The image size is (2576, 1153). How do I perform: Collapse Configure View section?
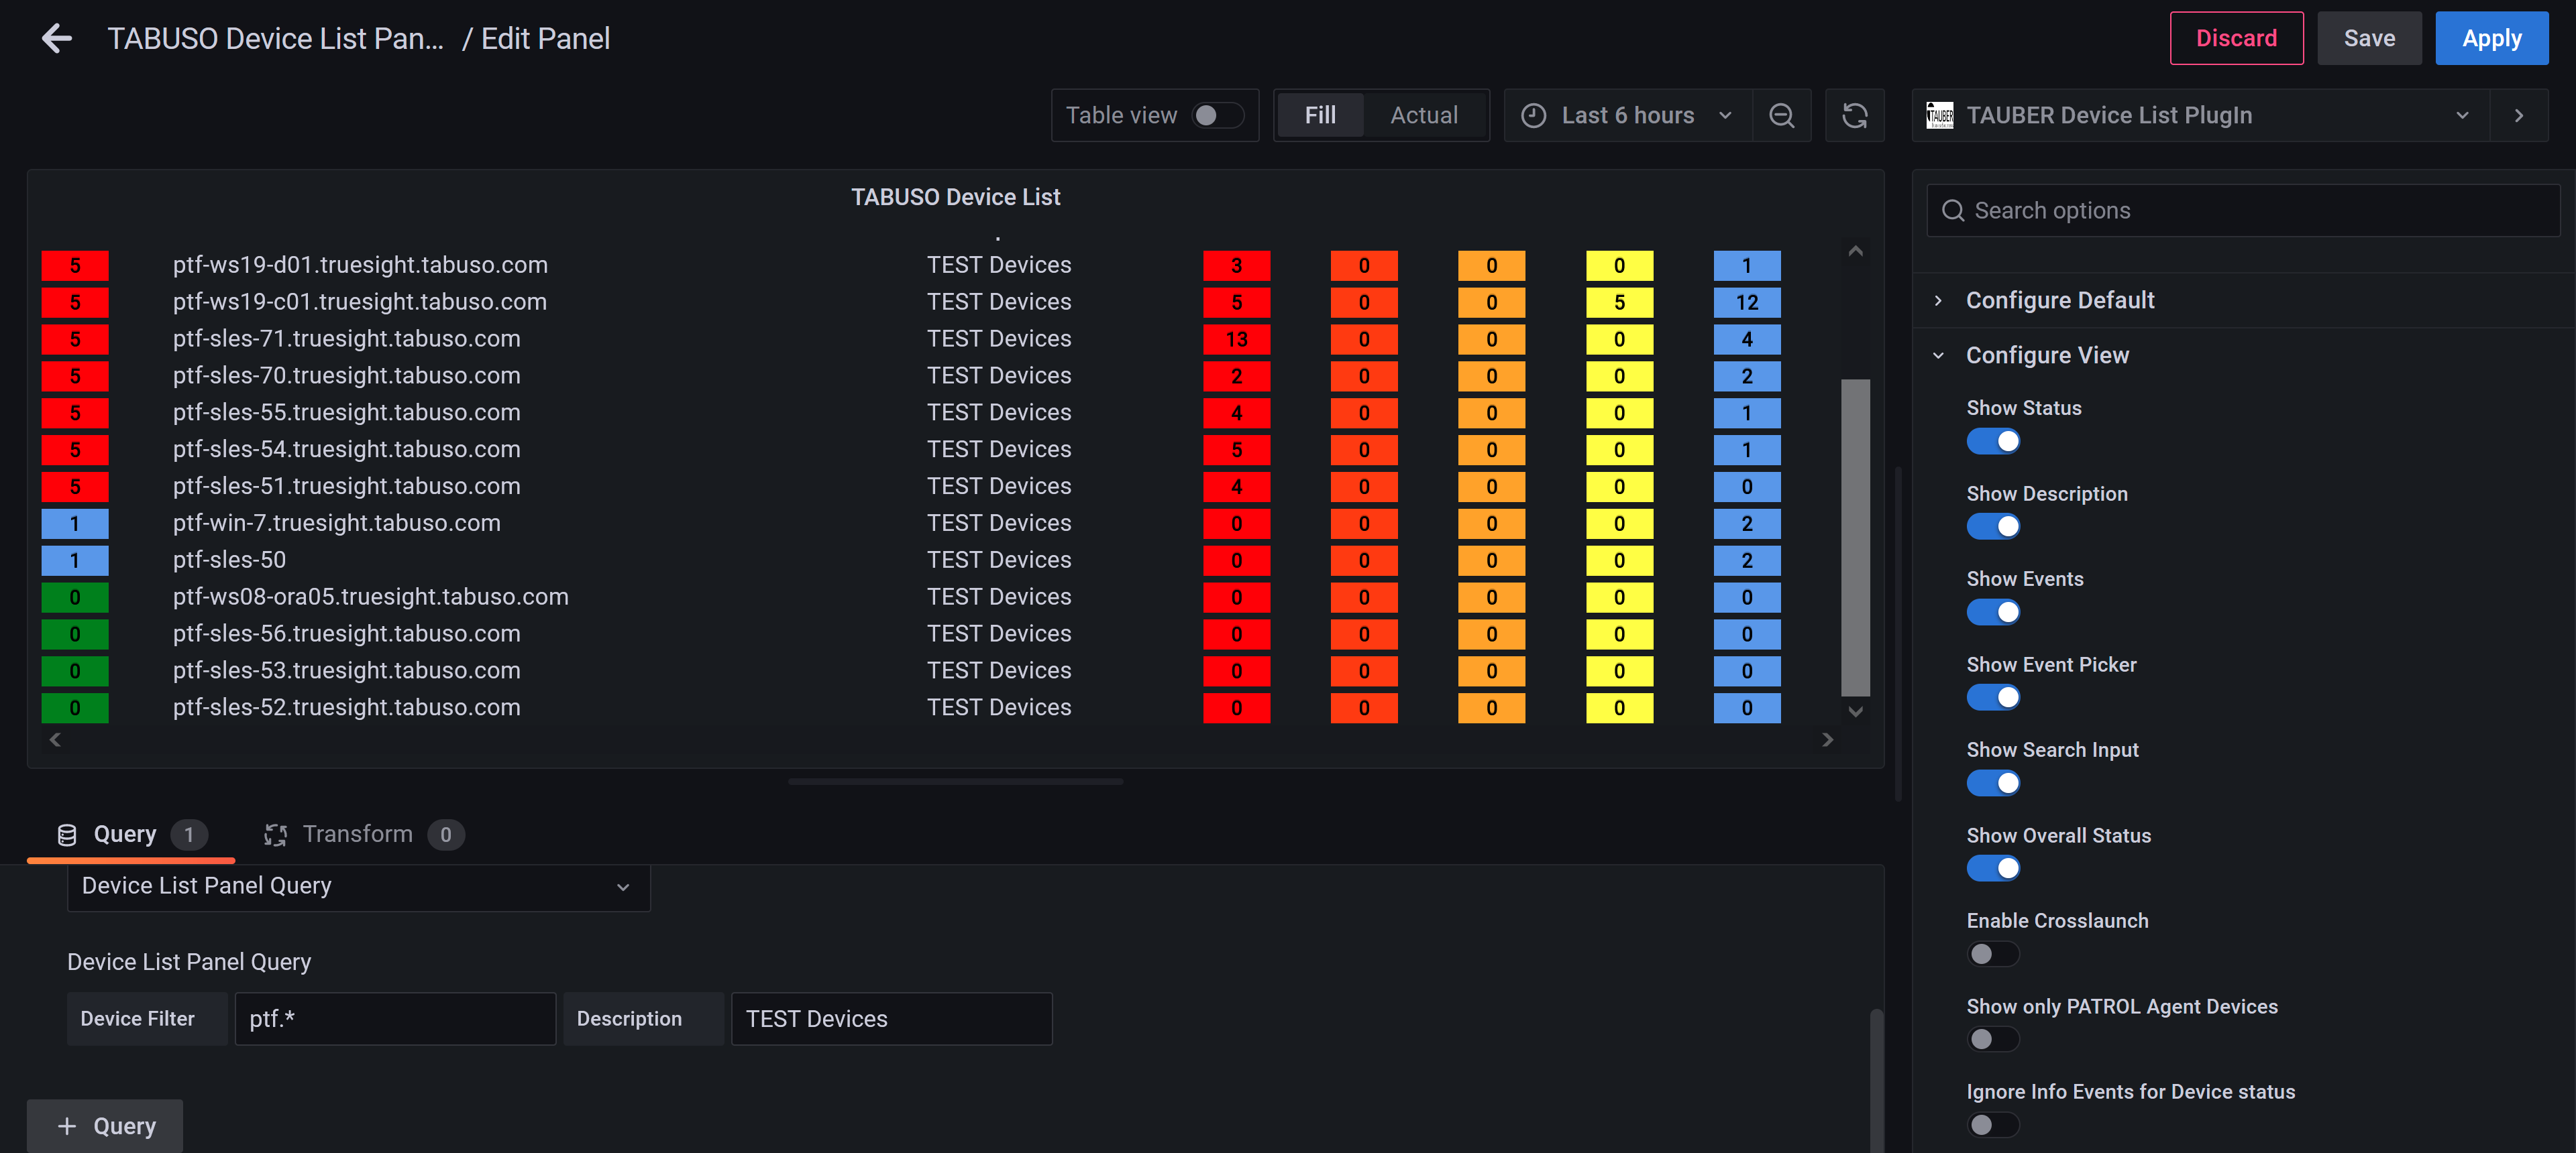2047,356
